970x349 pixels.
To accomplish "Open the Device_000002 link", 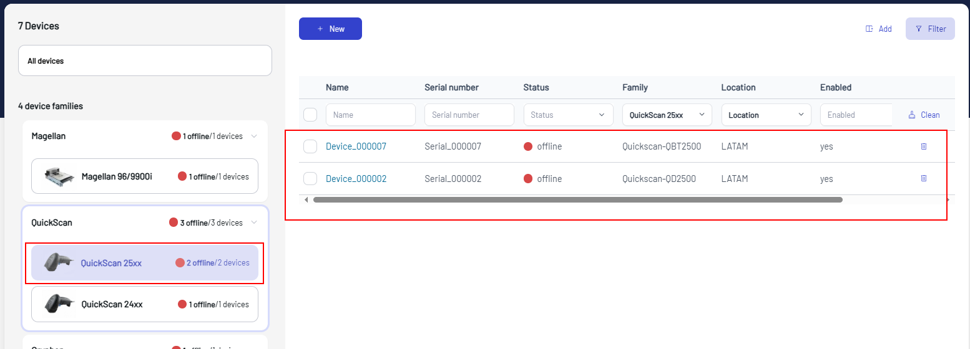I will pos(356,178).
